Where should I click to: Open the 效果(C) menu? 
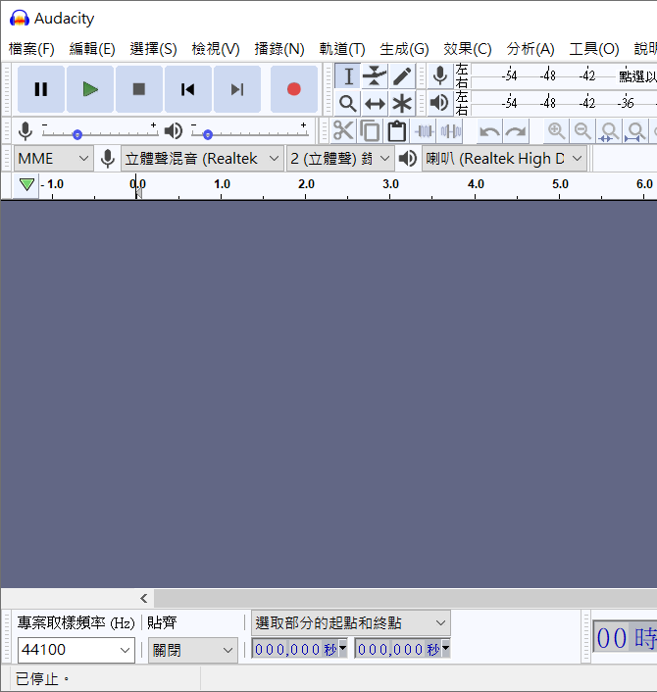[x=467, y=49]
